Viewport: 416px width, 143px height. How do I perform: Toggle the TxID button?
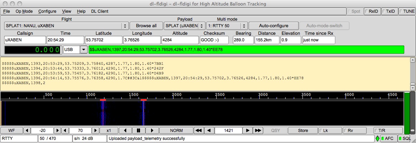[389, 11]
